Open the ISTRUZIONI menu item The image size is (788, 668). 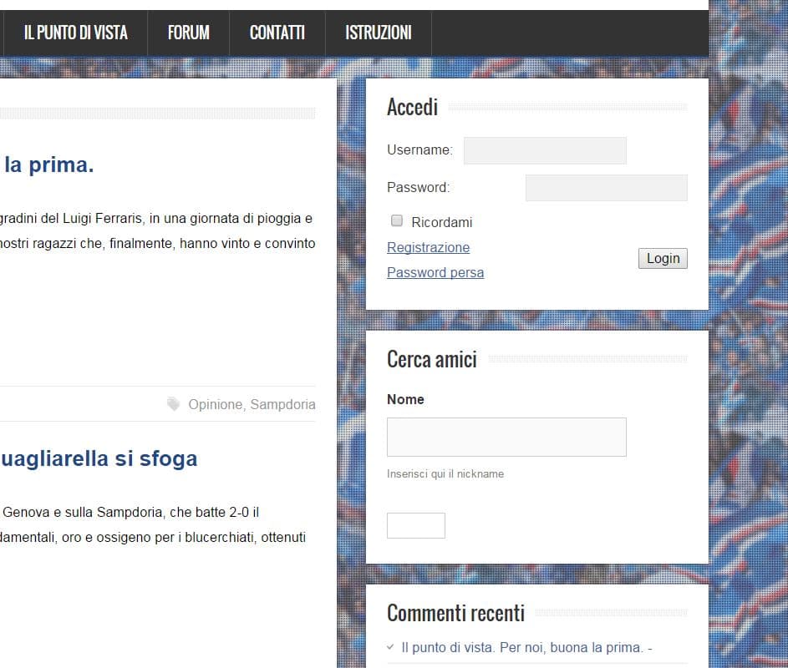379,33
